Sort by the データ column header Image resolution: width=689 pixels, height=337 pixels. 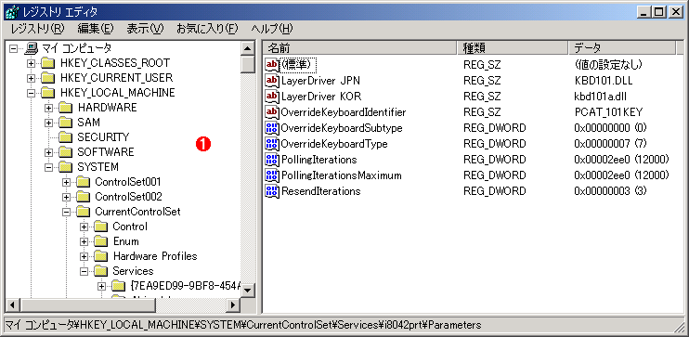click(x=621, y=48)
